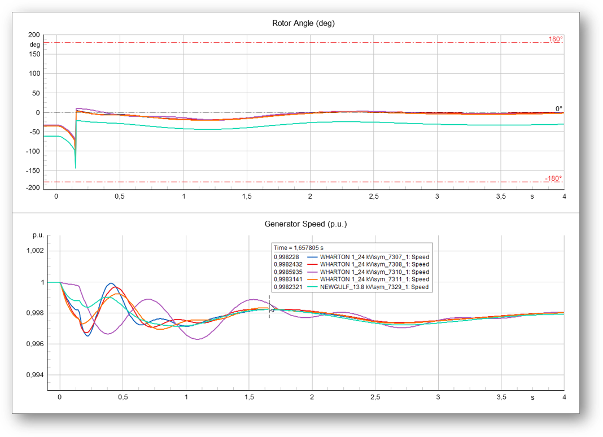The width and height of the screenshot is (603, 437).
Task: Click the red 180° upper limit label
Action: pyautogui.click(x=556, y=40)
